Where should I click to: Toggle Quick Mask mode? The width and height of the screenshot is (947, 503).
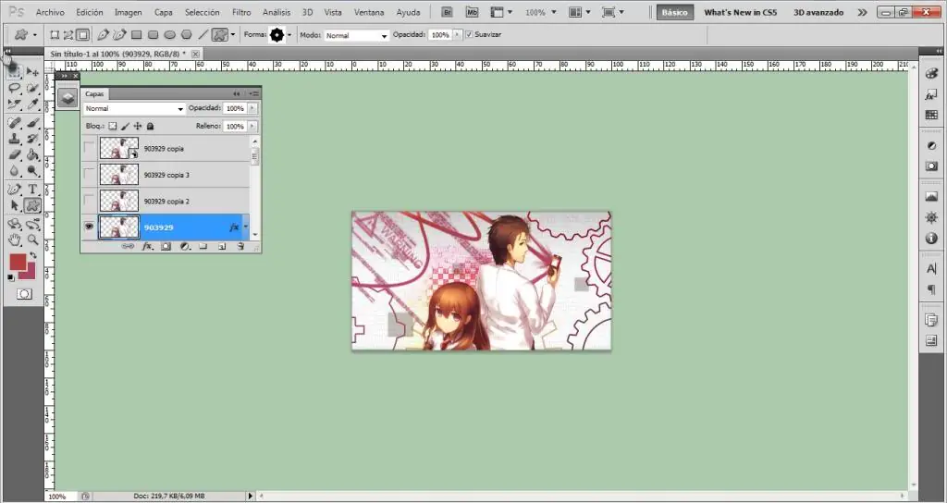click(24, 294)
